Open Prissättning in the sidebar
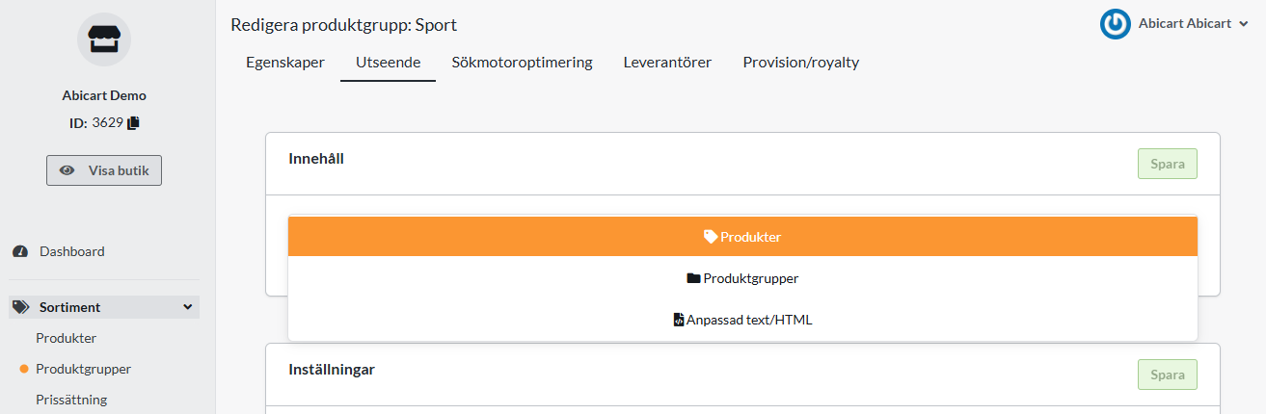The image size is (1266, 414). pos(71,399)
